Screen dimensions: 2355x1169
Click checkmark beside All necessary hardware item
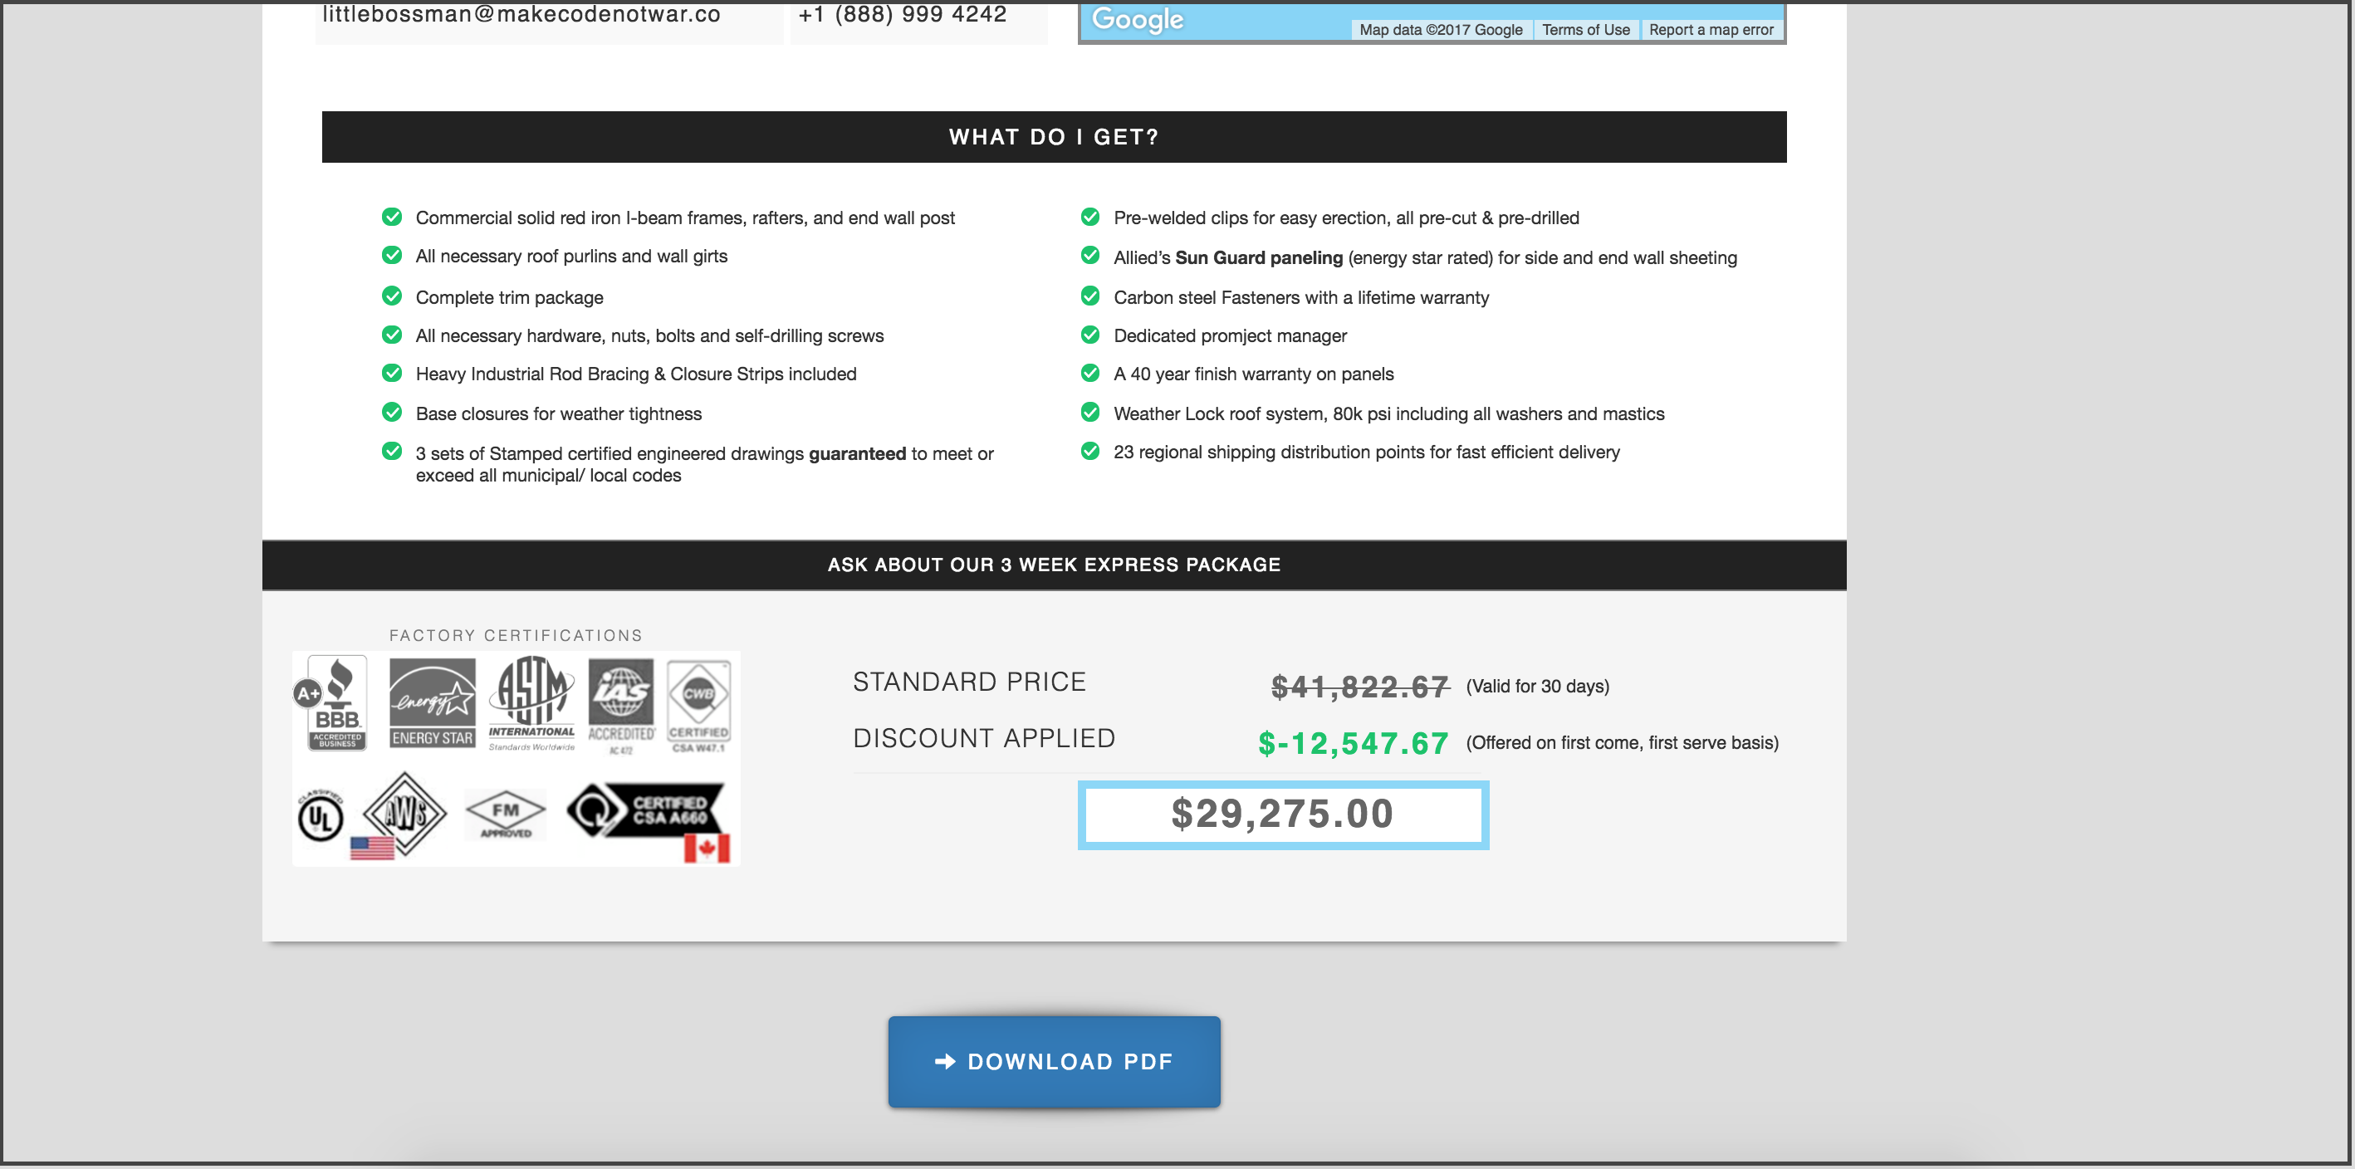click(x=392, y=335)
